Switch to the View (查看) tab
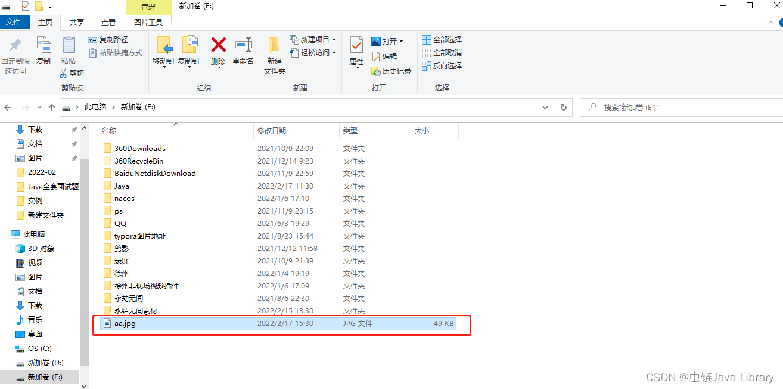 click(x=108, y=22)
